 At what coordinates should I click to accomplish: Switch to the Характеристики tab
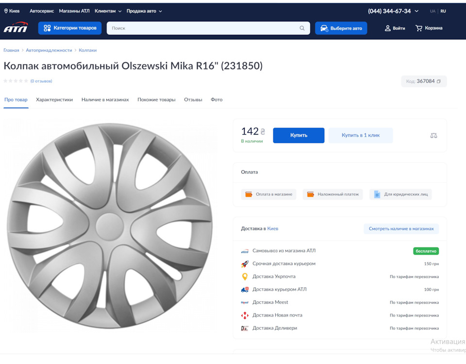pyautogui.click(x=54, y=100)
